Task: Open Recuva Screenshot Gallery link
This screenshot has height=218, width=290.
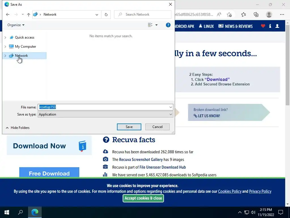Action: click(x=141, y=160)
